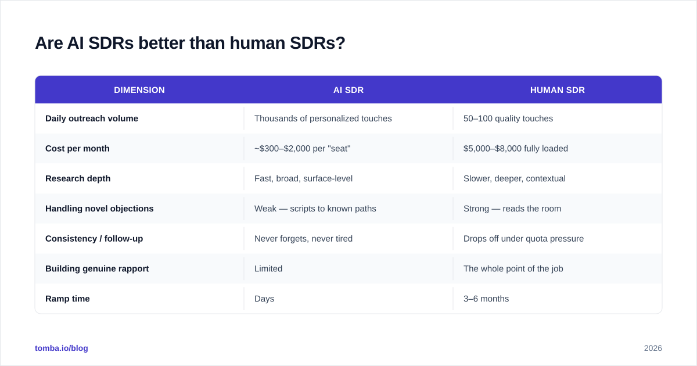Click the 'Daily outreach volume' row label
This screenshot has width=697, height=366.
coord(92,119)
